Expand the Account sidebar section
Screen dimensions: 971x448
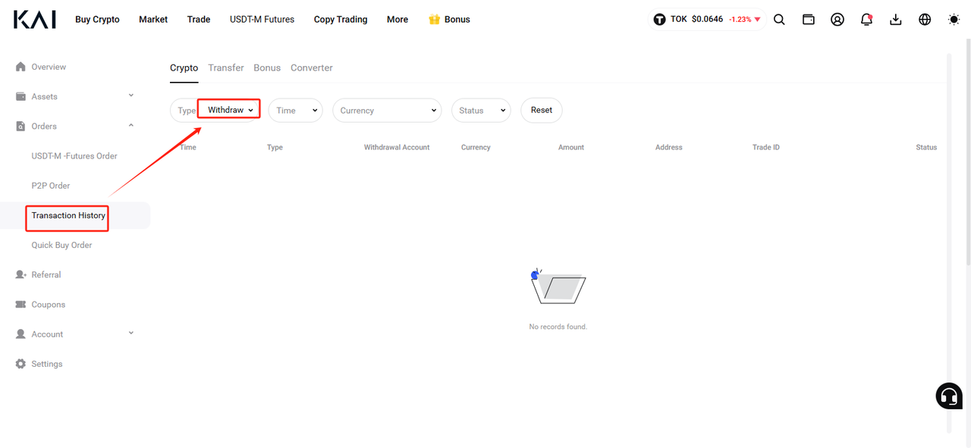(x=131, y=333)
